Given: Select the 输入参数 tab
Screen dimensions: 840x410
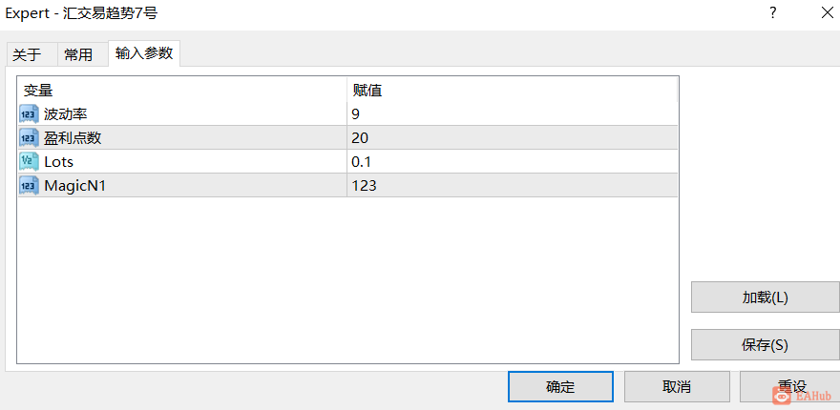Looking at the screenshot, I should [x=144, y=53].
